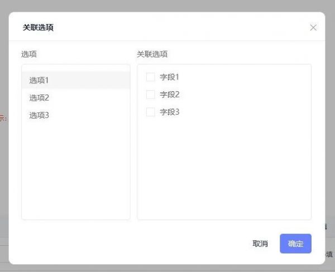The height and width of the screenshot is (272, 335).
Task: Click the red text at the dialog's left edge
Action: pos(3,118)
